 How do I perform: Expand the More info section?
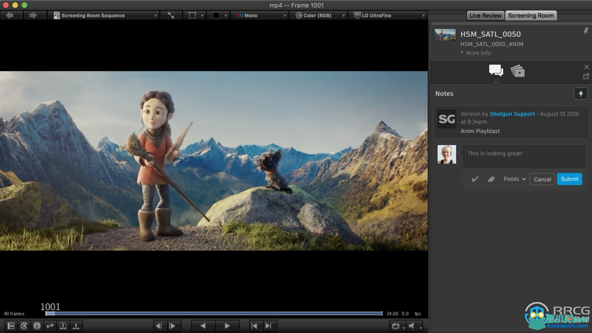point(476,53)
